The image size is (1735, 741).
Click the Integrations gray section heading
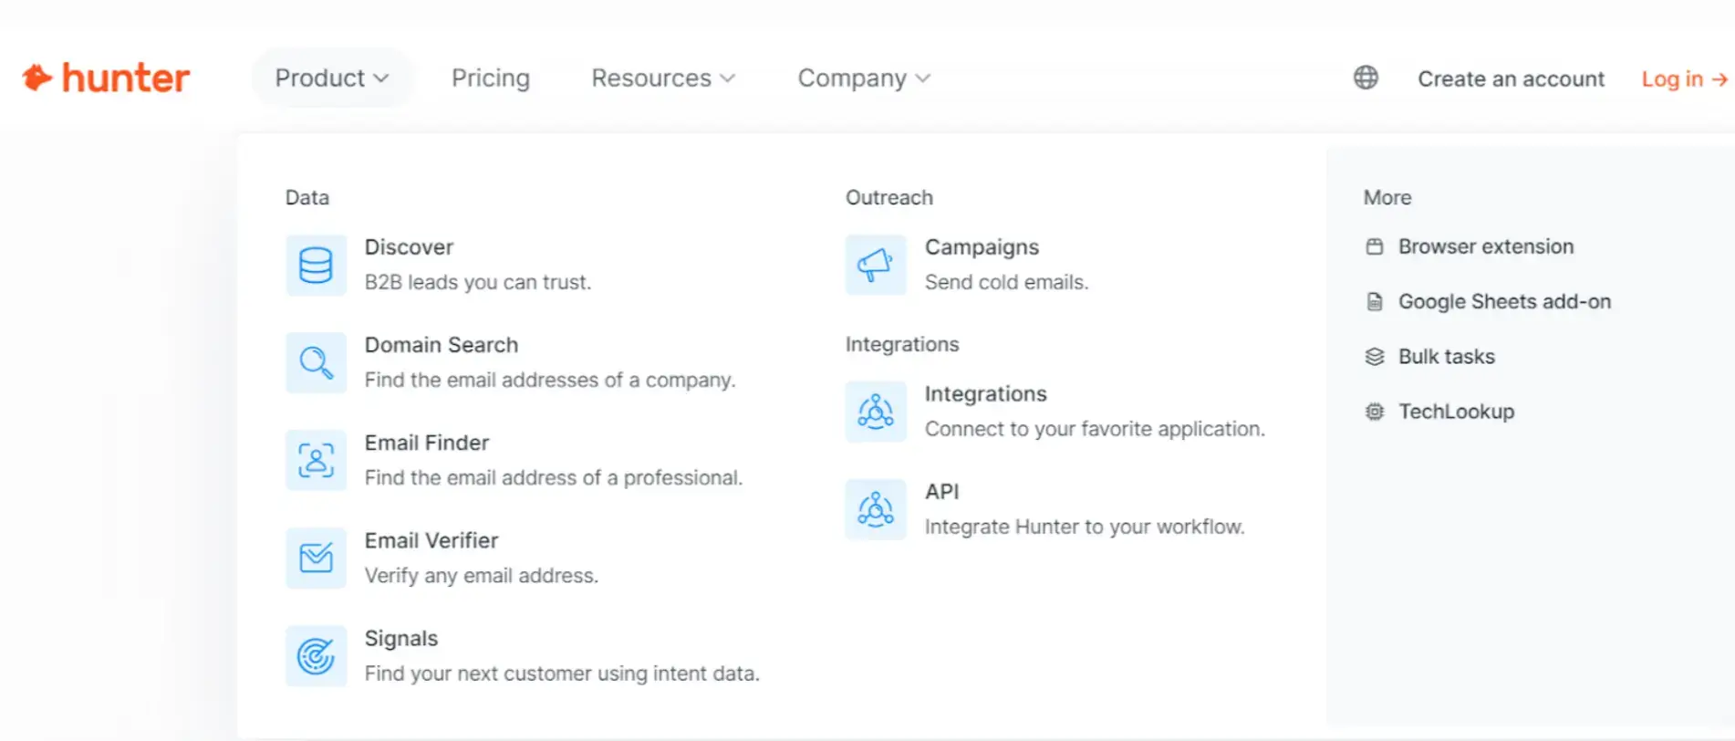pos(902,345)
